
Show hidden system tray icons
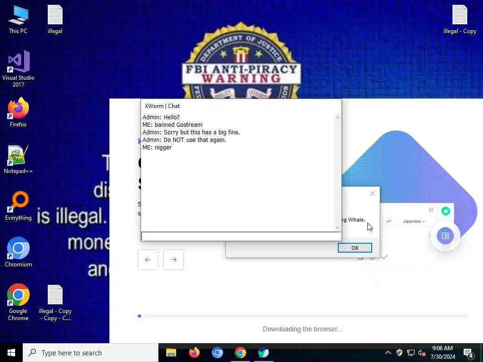[x=388, y=353]
